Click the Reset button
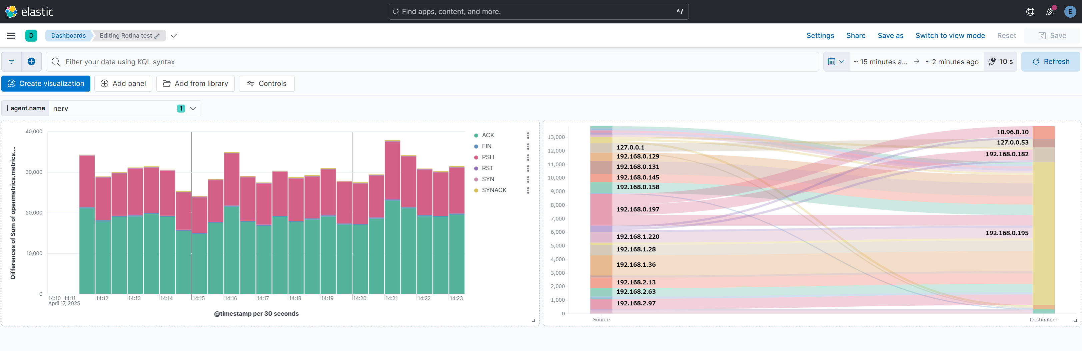Screen dimensions: 1082x351 click(1006, 36)
